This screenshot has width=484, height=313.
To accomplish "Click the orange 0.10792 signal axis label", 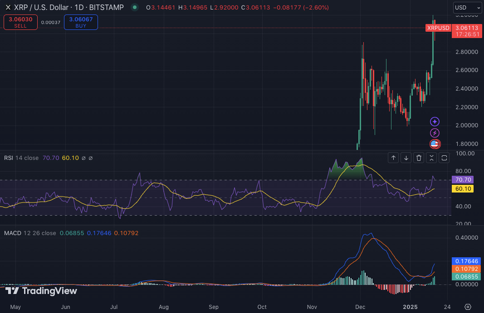I will (466, 269).
